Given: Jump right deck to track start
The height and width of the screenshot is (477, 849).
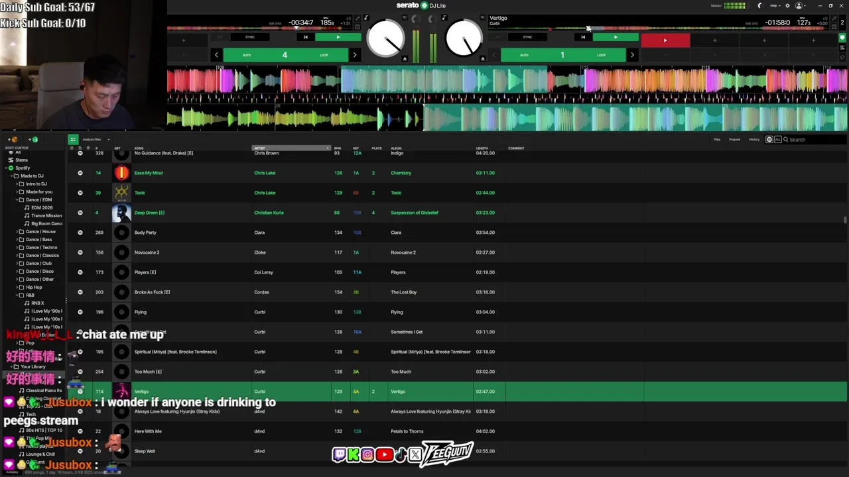Looking at the screenshot, I should point(583,37).
